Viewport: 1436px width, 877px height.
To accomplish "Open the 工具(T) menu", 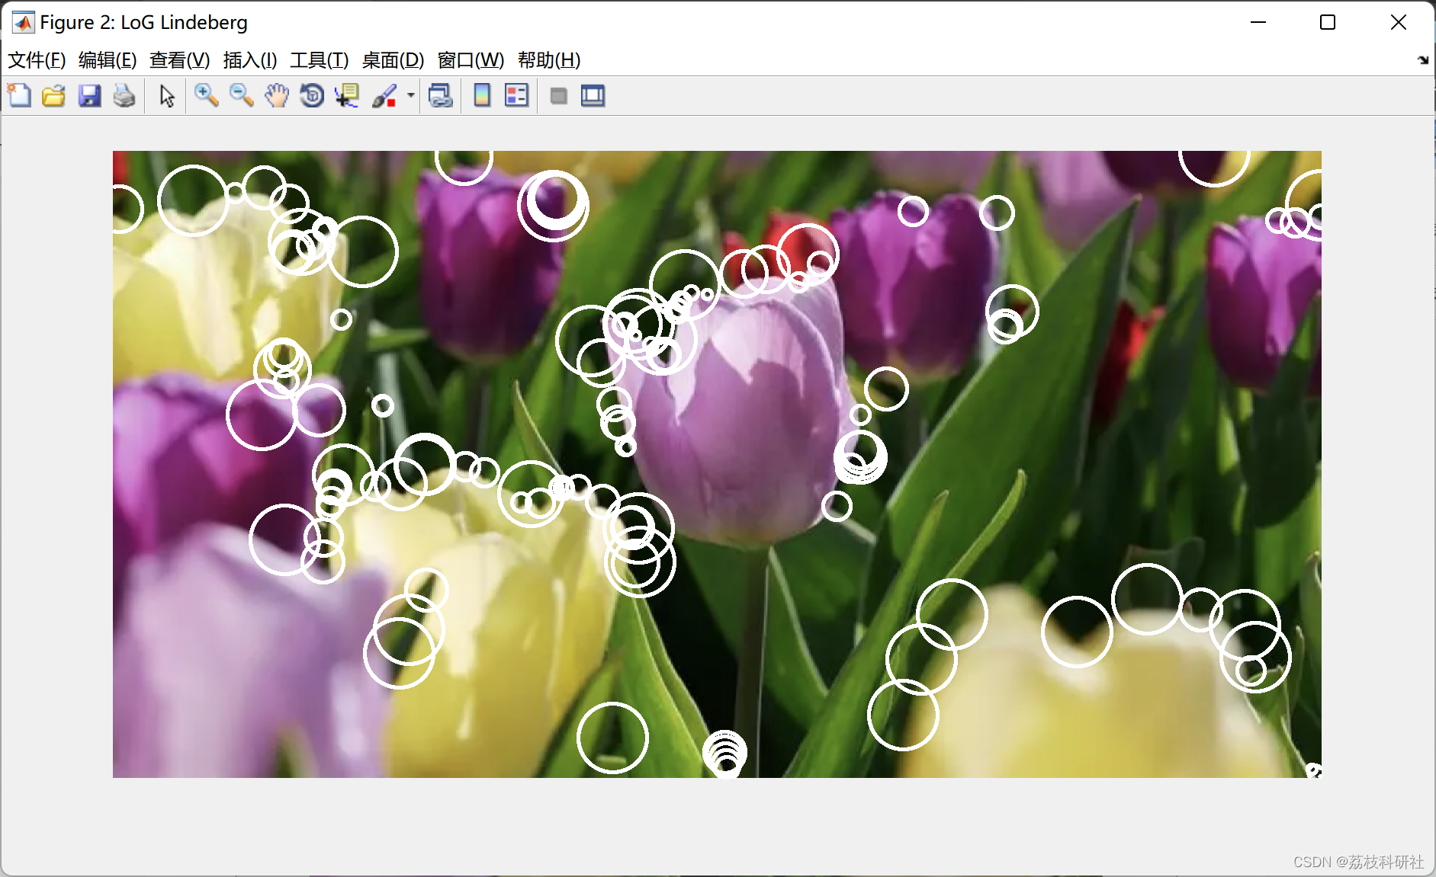I will tap(319, 60).
